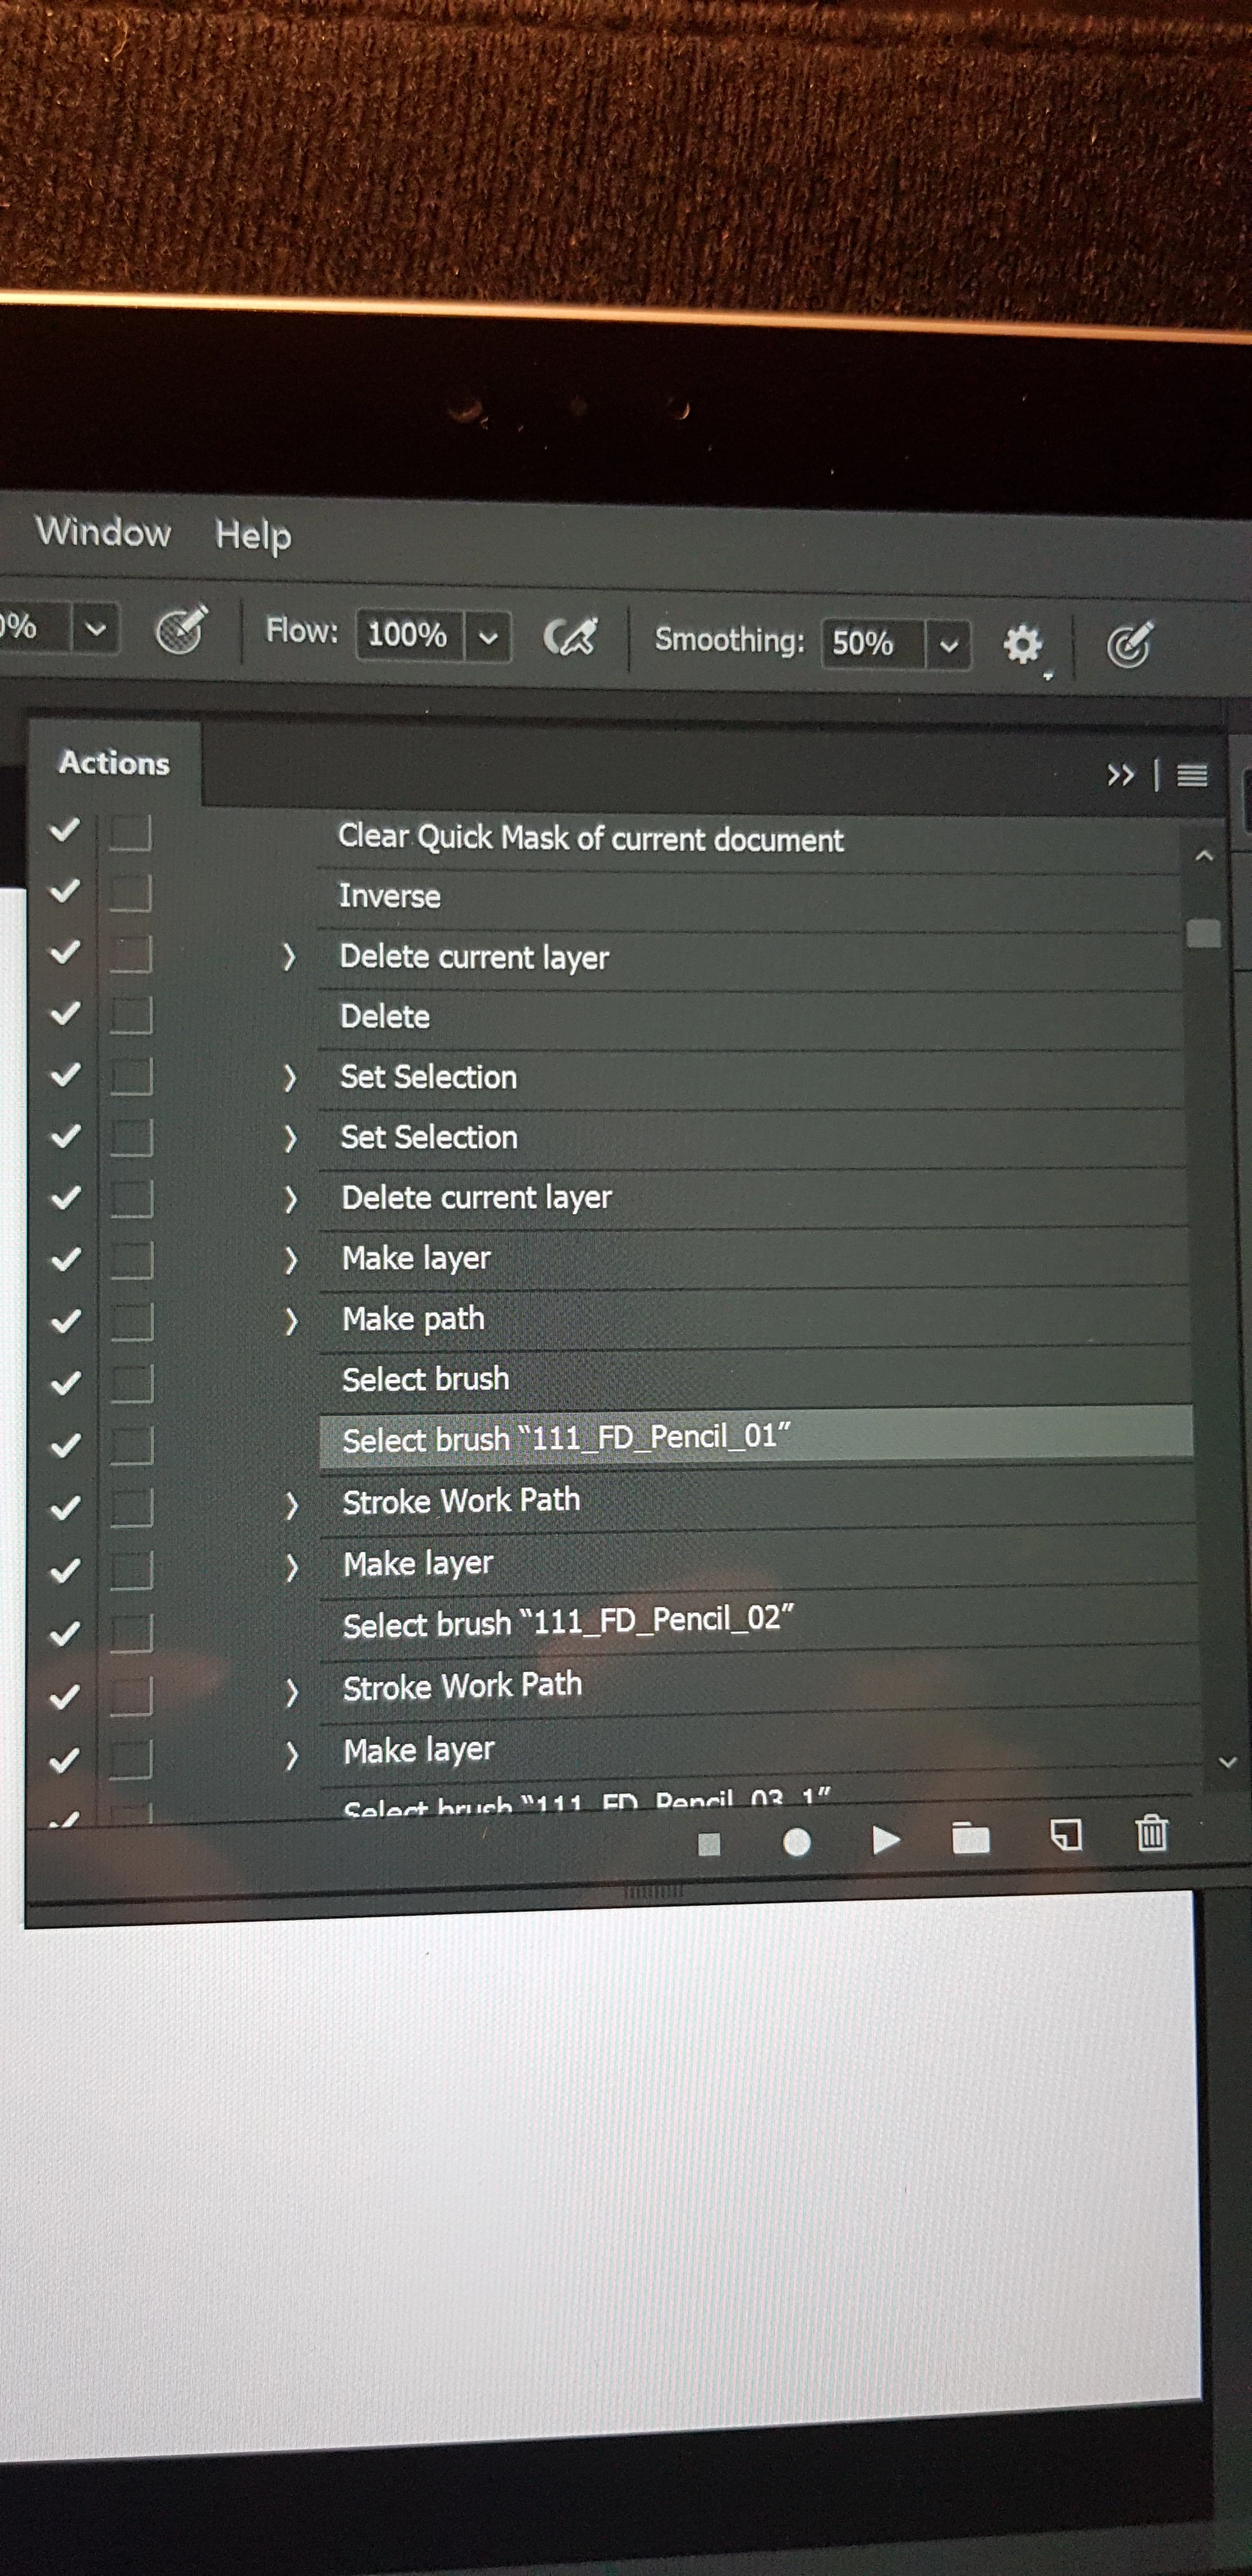1252x2576 pixels.
Task: Open the Window menu
Action: (103, 531)
